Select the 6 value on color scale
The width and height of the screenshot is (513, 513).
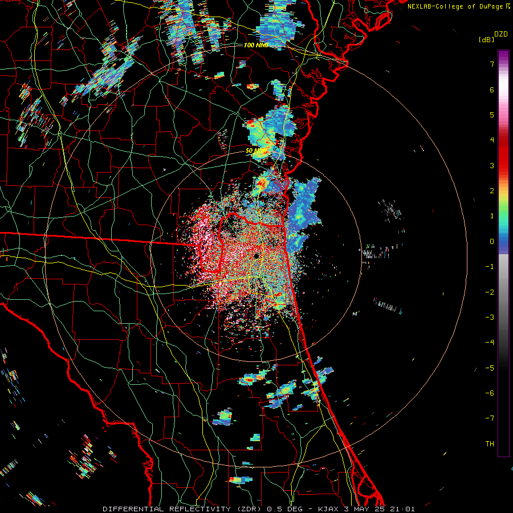point(492,89)
